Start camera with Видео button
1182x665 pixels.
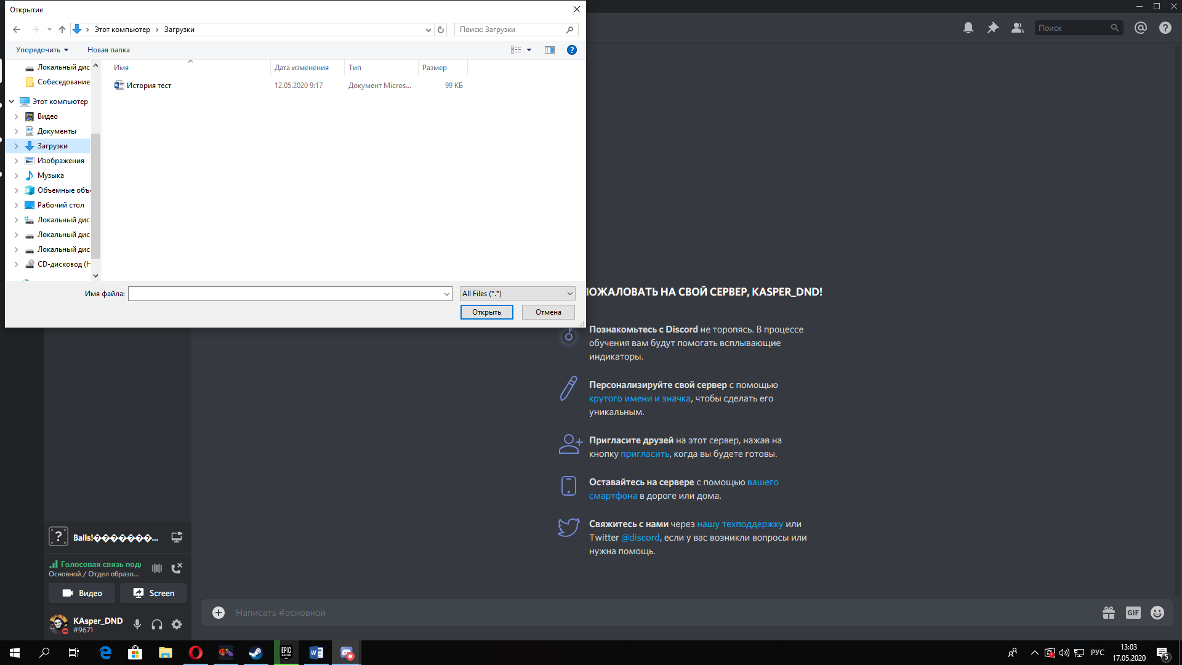(x=82, y=593)
